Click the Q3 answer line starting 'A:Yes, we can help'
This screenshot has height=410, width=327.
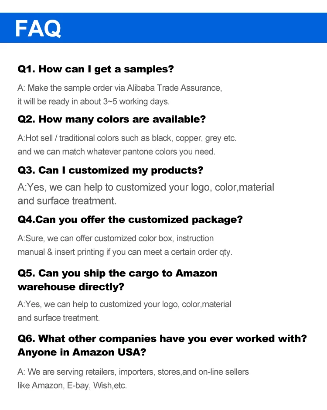146,188
